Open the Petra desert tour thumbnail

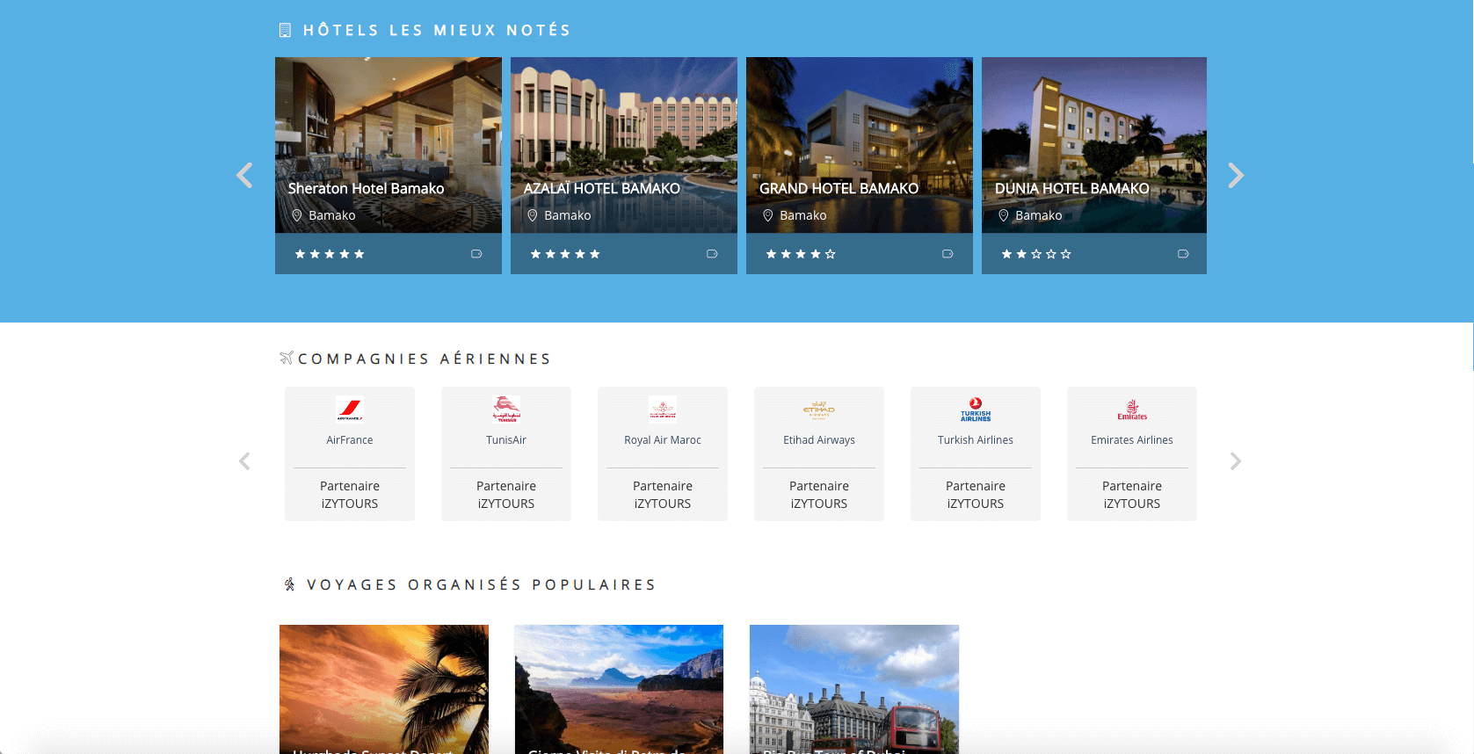click(619, 685)
